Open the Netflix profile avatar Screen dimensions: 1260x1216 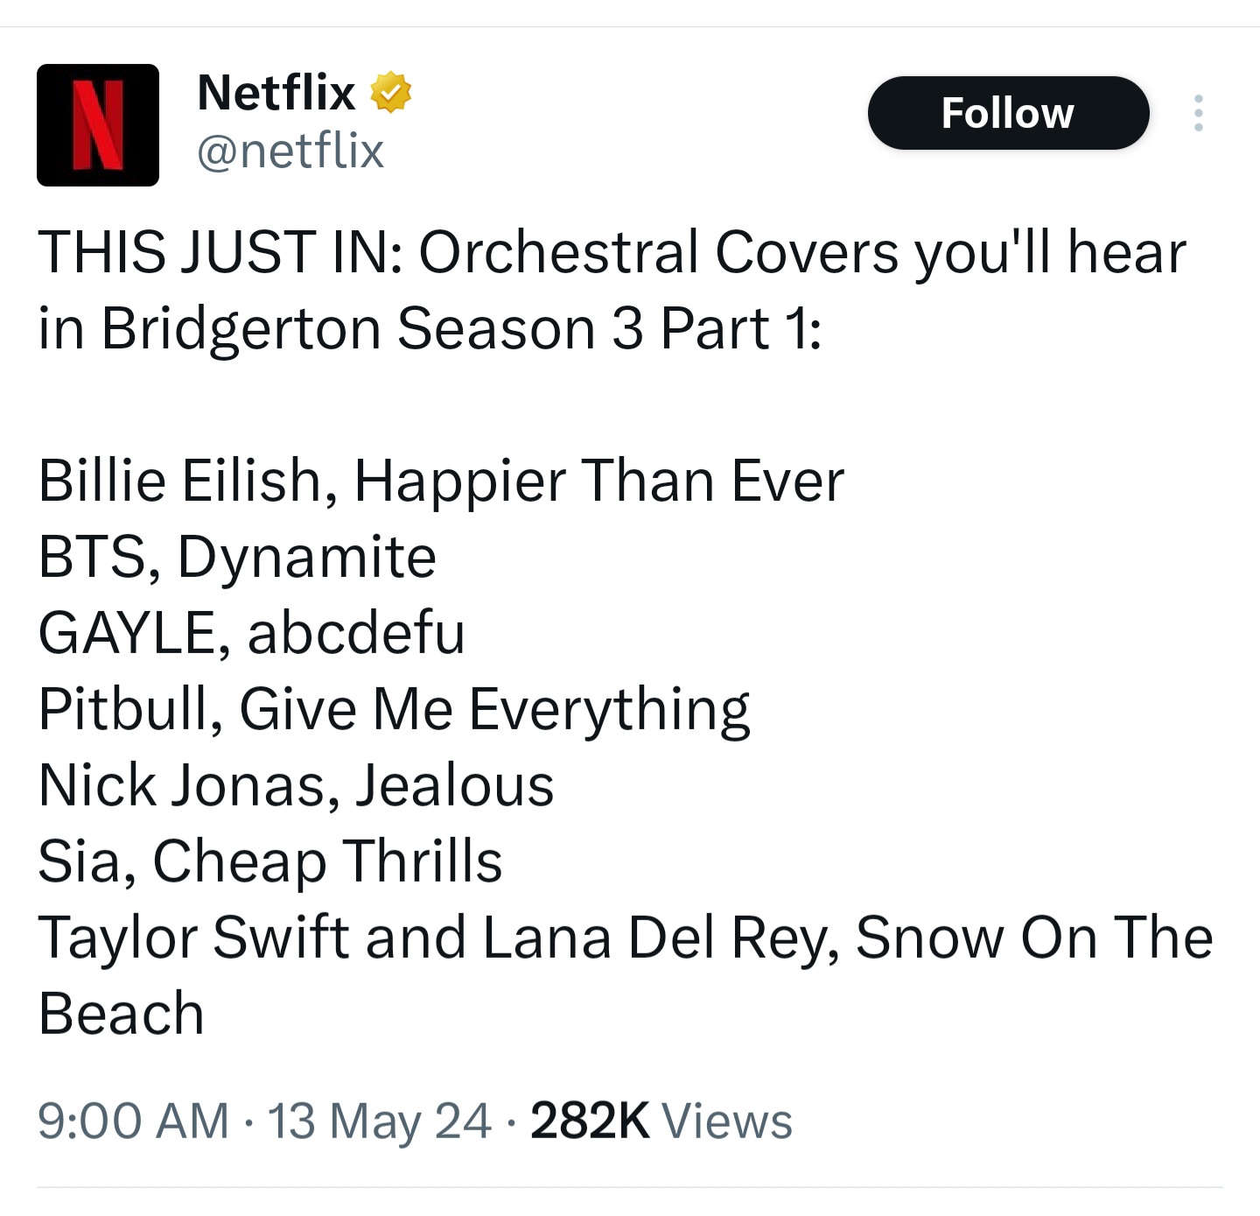pos(98,125)
